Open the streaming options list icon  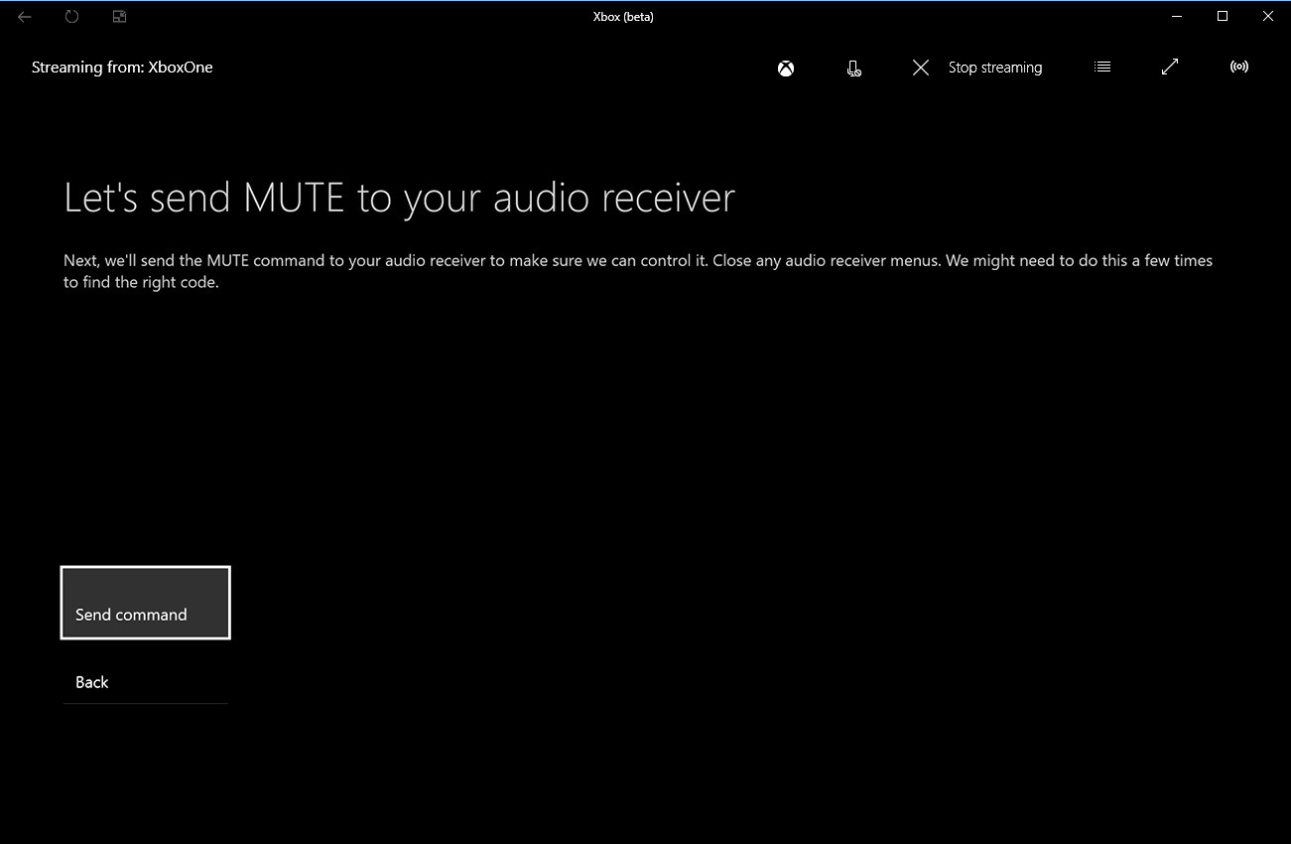click(1101, 67)
